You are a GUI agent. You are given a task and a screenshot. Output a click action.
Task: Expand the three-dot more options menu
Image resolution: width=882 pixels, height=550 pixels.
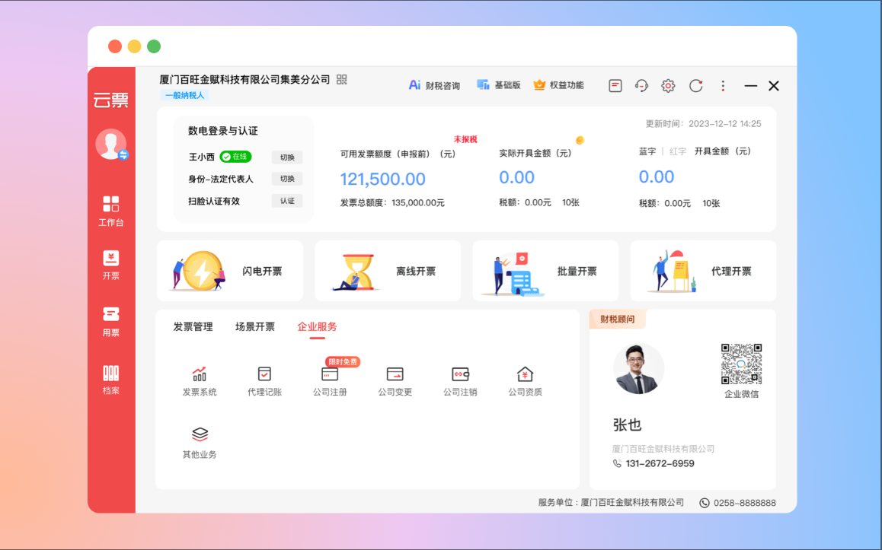[723, 86]
